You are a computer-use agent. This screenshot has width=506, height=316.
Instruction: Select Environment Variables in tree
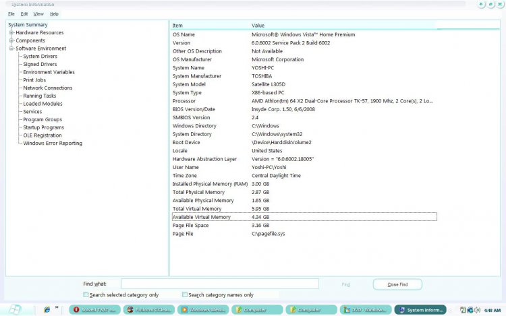tap(49, 72)
